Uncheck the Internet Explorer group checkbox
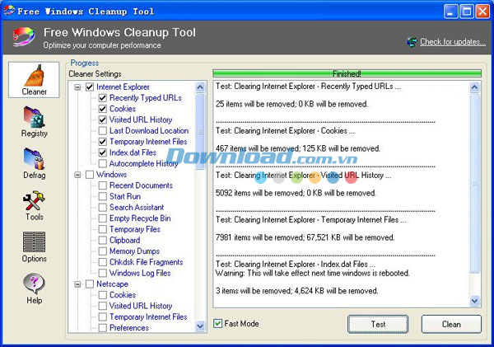Image resolution: width=494 pixels, height=347 pixels. pyautogui.click(x=90, y=87)
